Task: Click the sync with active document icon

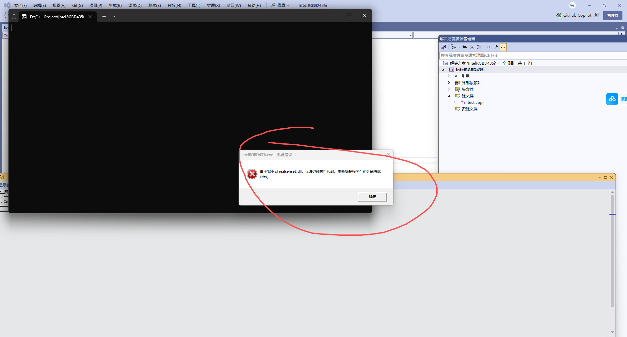Action: (465, 47)
